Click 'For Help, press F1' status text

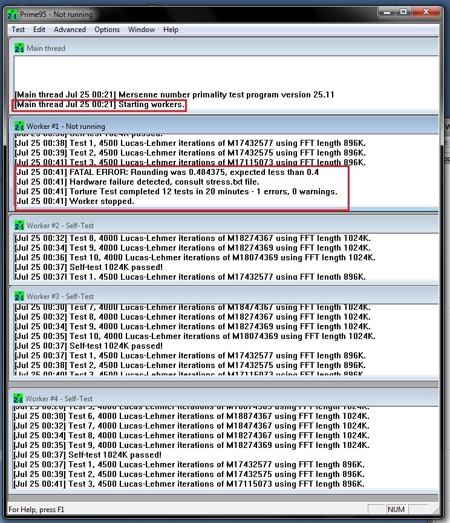tap(36, 510)
